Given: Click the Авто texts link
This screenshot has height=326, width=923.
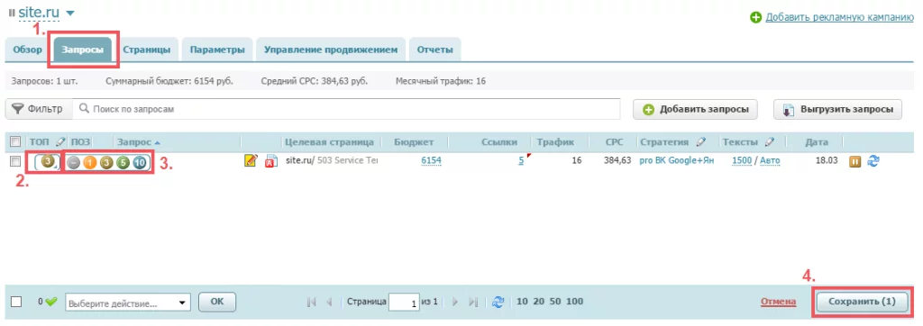Looking at the screenshot, I should [x=770, y=160].
